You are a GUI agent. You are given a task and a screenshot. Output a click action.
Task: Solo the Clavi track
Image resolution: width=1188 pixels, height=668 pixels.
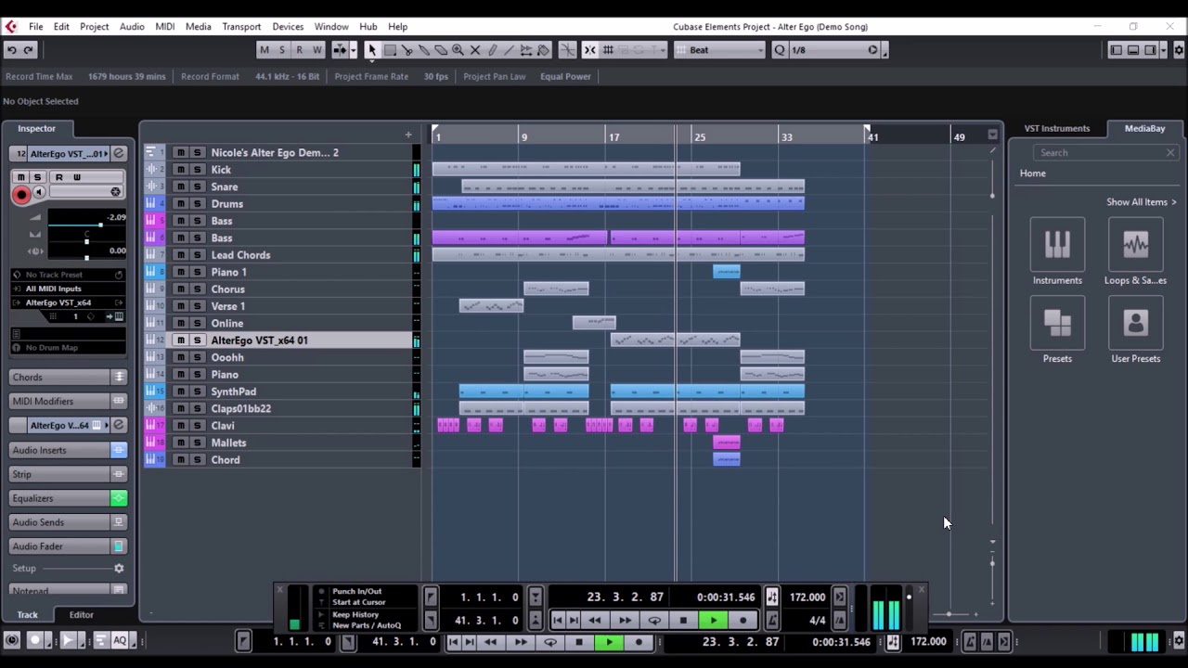(x=197, y=426)
